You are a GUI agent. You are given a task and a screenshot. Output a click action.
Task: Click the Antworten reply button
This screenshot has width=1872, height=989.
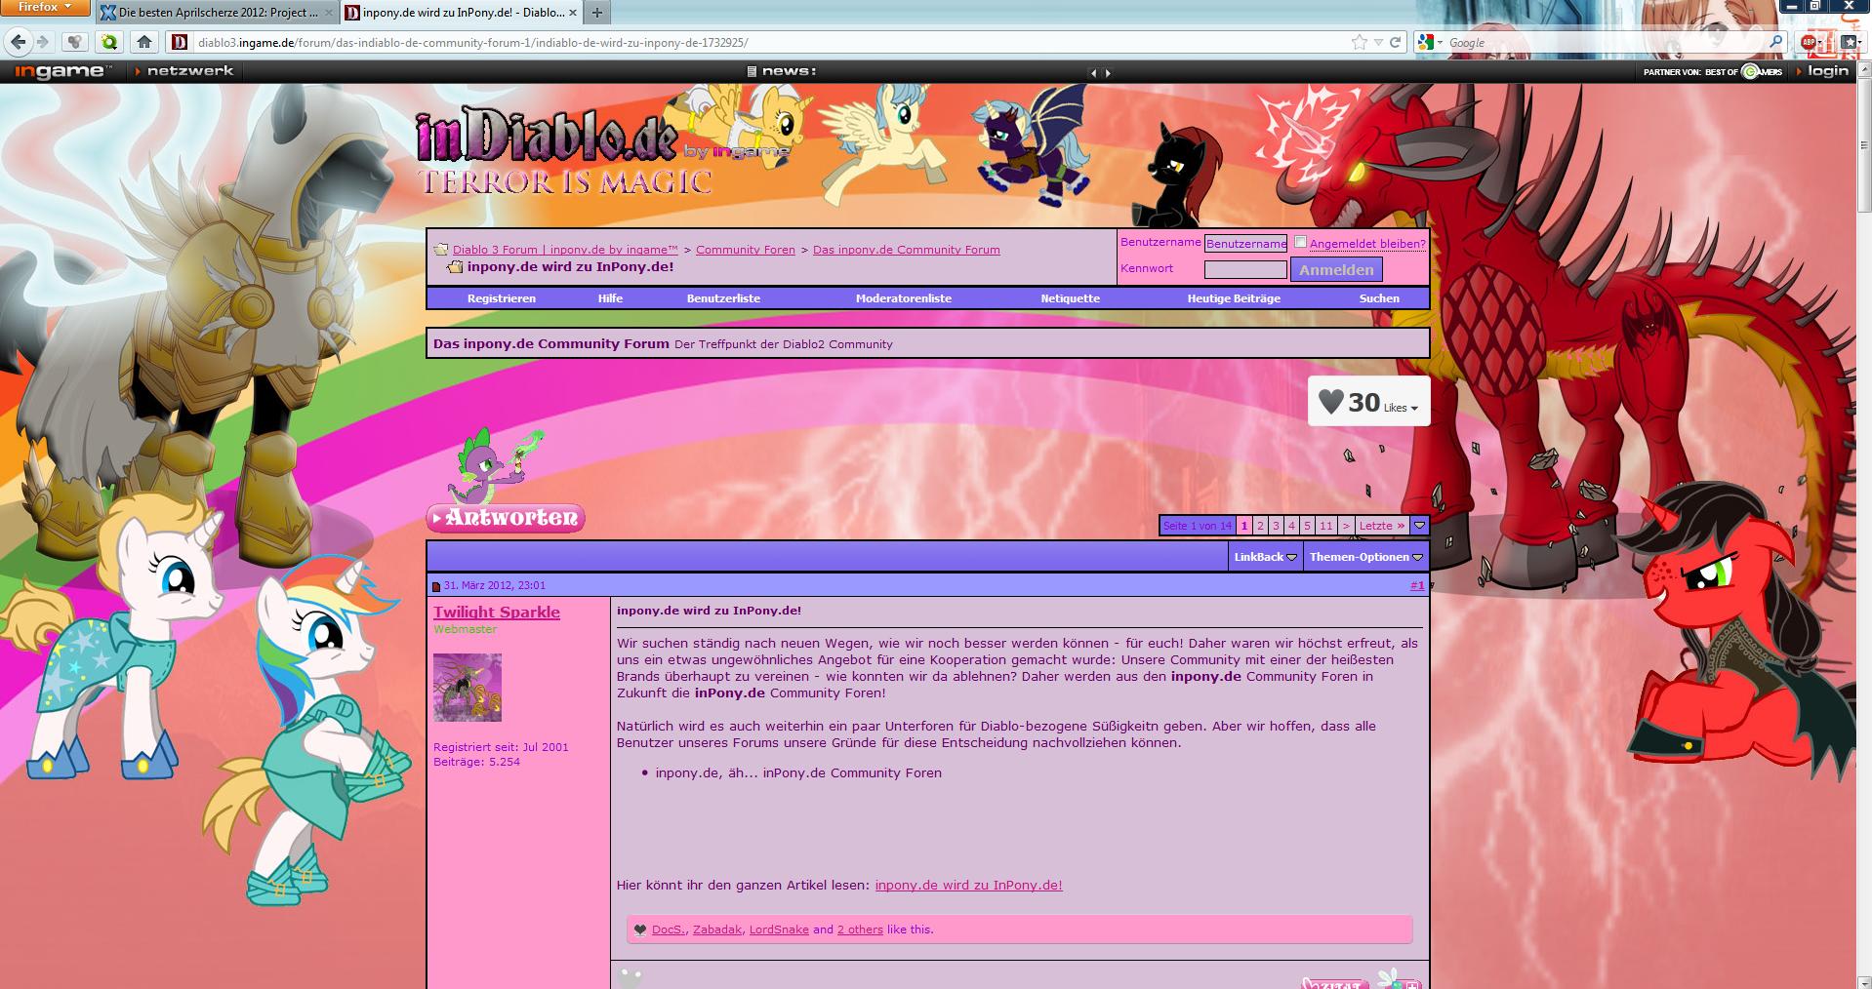tap(506, 518)
